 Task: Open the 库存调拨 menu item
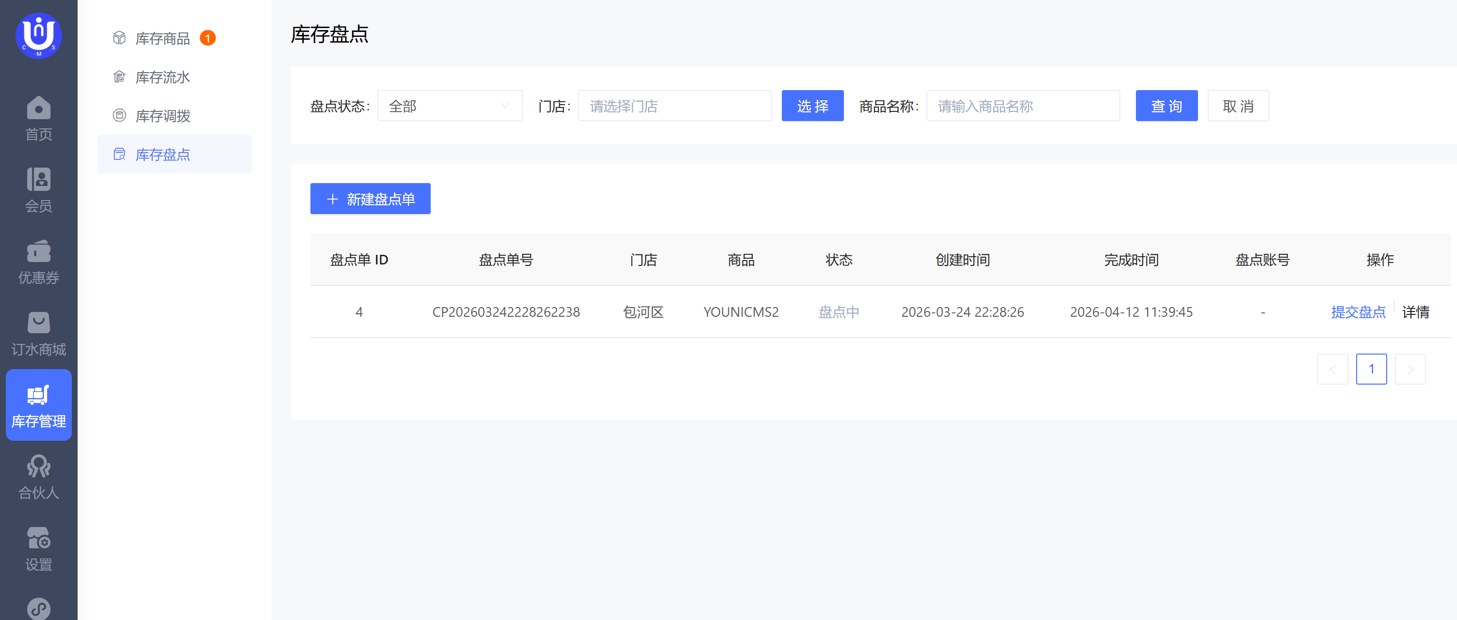click(x=163, y=116)
